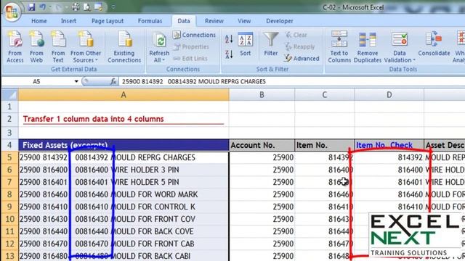Viewport: 465px width, 261px height.
Task: Switch to the Insert tab
Action: pos(68,21)
